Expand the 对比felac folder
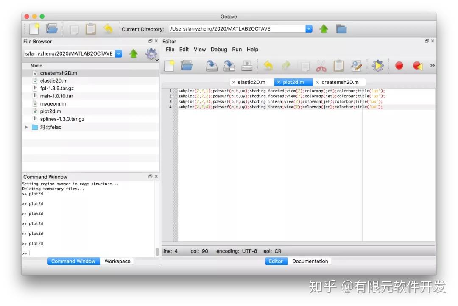Image resolution: width=458 pixels, height=306 pixels. 25,127
